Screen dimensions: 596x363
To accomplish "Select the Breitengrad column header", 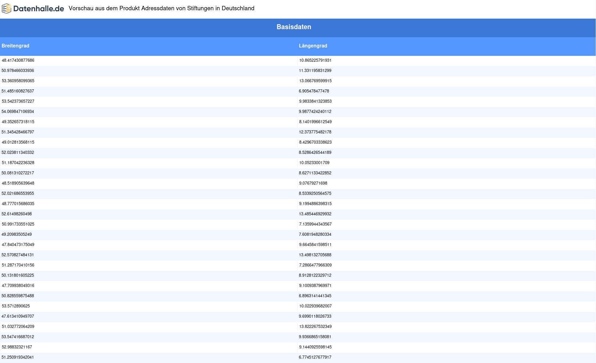I will coord(16,46).
